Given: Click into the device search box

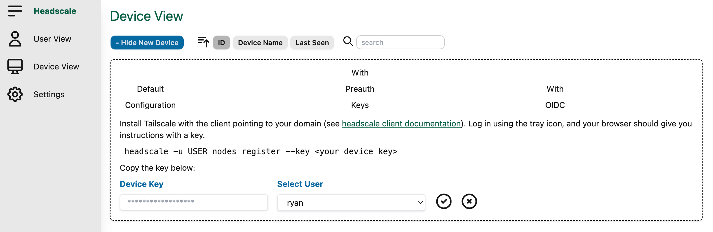Looking at the screenshot, I should click(x=400, y=43).
